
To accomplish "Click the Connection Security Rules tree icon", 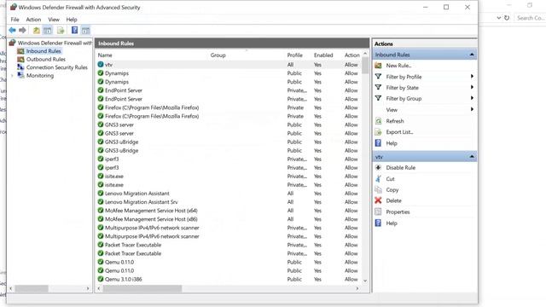I will [20, 67].
